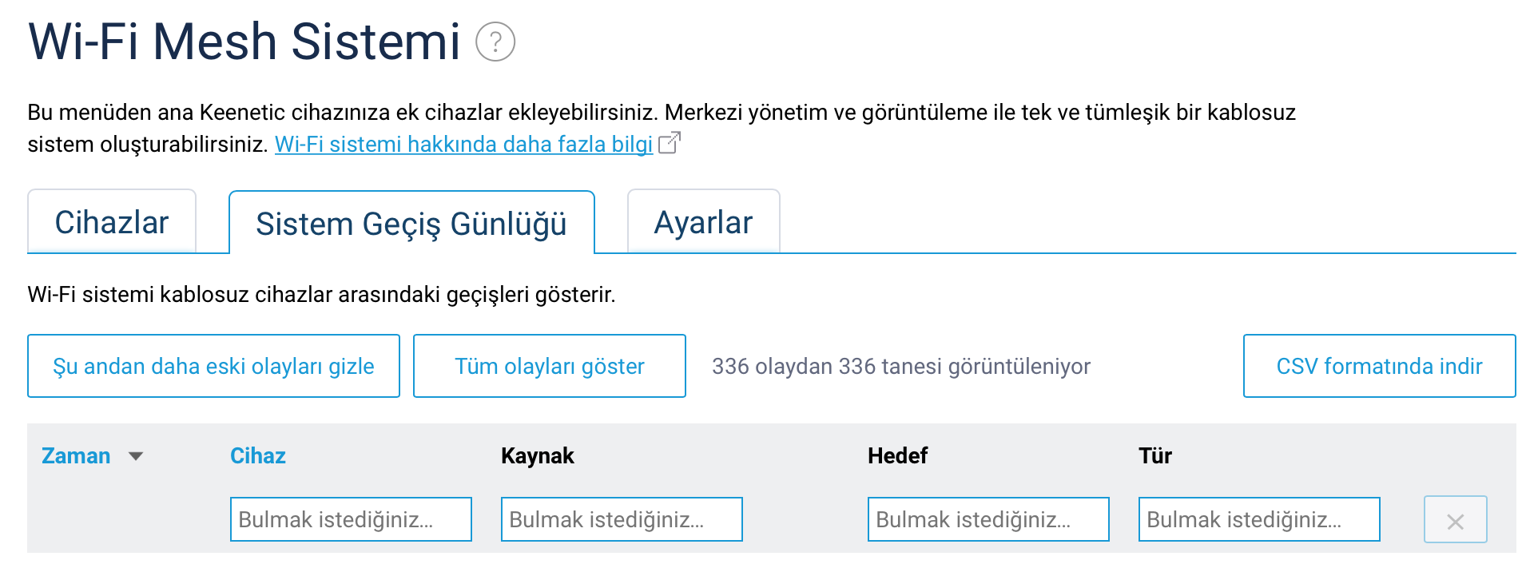Download the log with CSV formatında indir
Image resolution: width=1526 pixels, height=564 pixels.
1379,366
